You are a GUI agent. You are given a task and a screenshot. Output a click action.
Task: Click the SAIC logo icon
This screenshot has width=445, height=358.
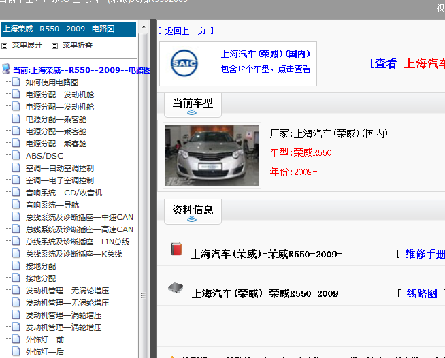184,63
